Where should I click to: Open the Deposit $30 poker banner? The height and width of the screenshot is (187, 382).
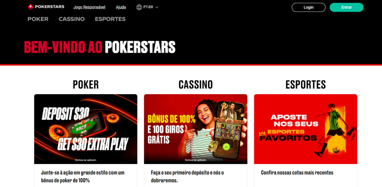[x=86, y=129]
